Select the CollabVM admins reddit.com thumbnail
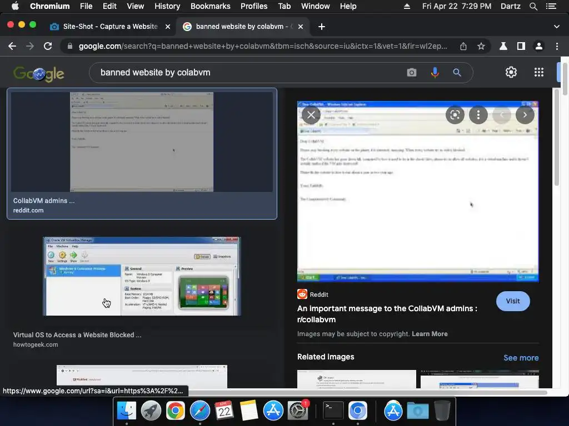Screen dimensions: 569x426 [x=142, y=154]
